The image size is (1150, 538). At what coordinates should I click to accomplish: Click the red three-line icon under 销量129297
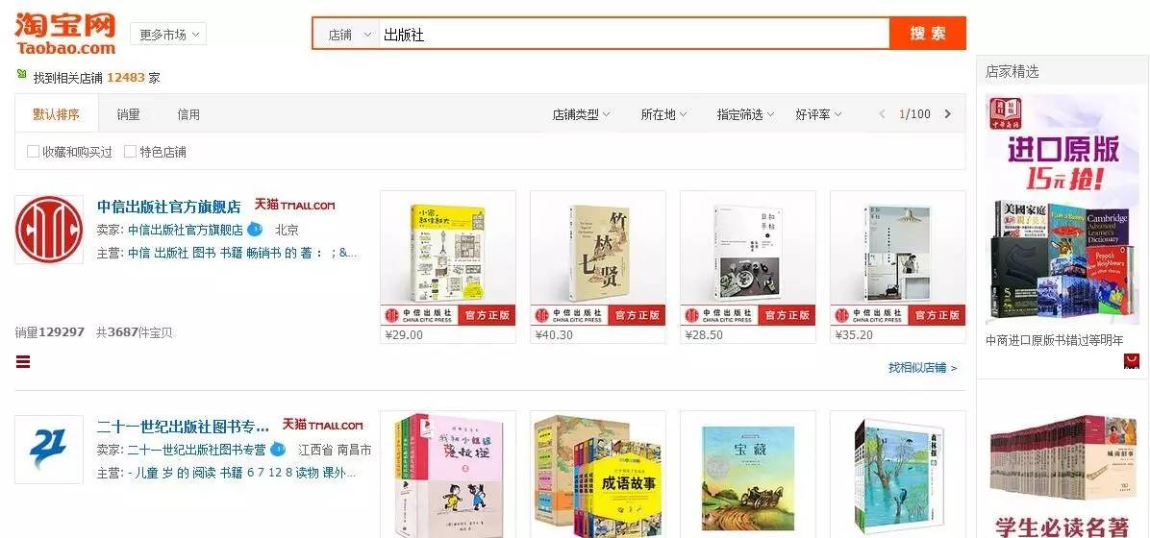(x=23, y=361)
